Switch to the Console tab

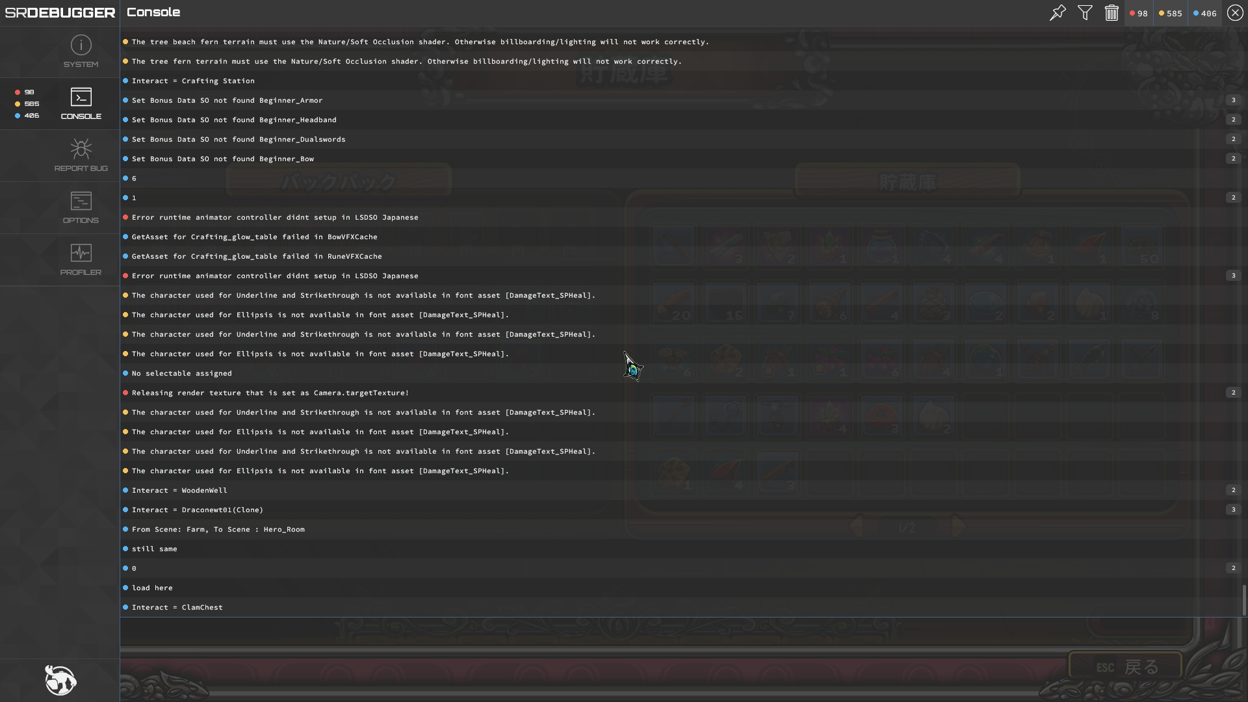(x=81, y=103)
